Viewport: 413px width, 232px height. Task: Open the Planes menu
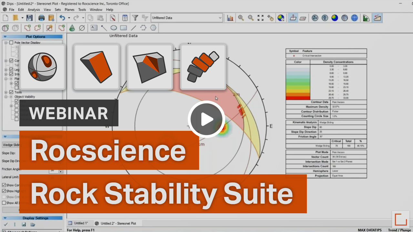point(70,10)
